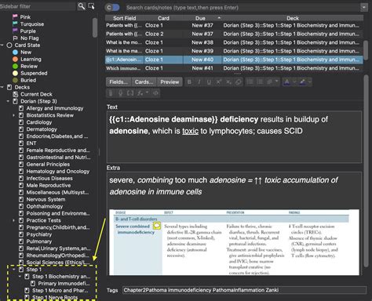Click the highlight color swatch button

(303, 82)
